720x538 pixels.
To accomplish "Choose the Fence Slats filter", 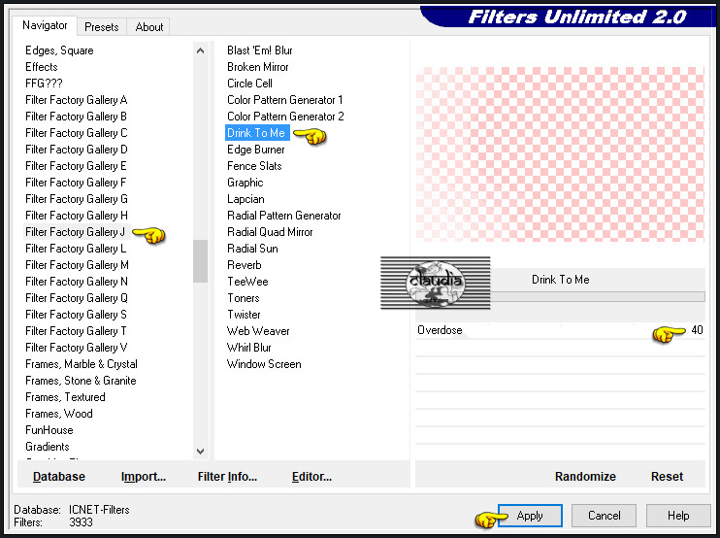I will click(x=254, y=166).
